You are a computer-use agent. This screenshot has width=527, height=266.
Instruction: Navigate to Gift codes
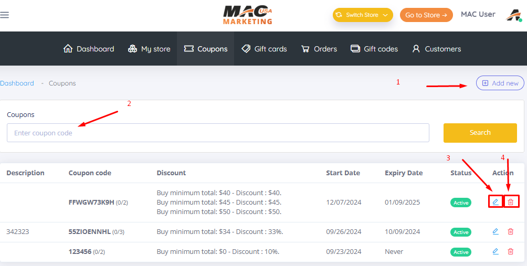[x=374, y=49]
